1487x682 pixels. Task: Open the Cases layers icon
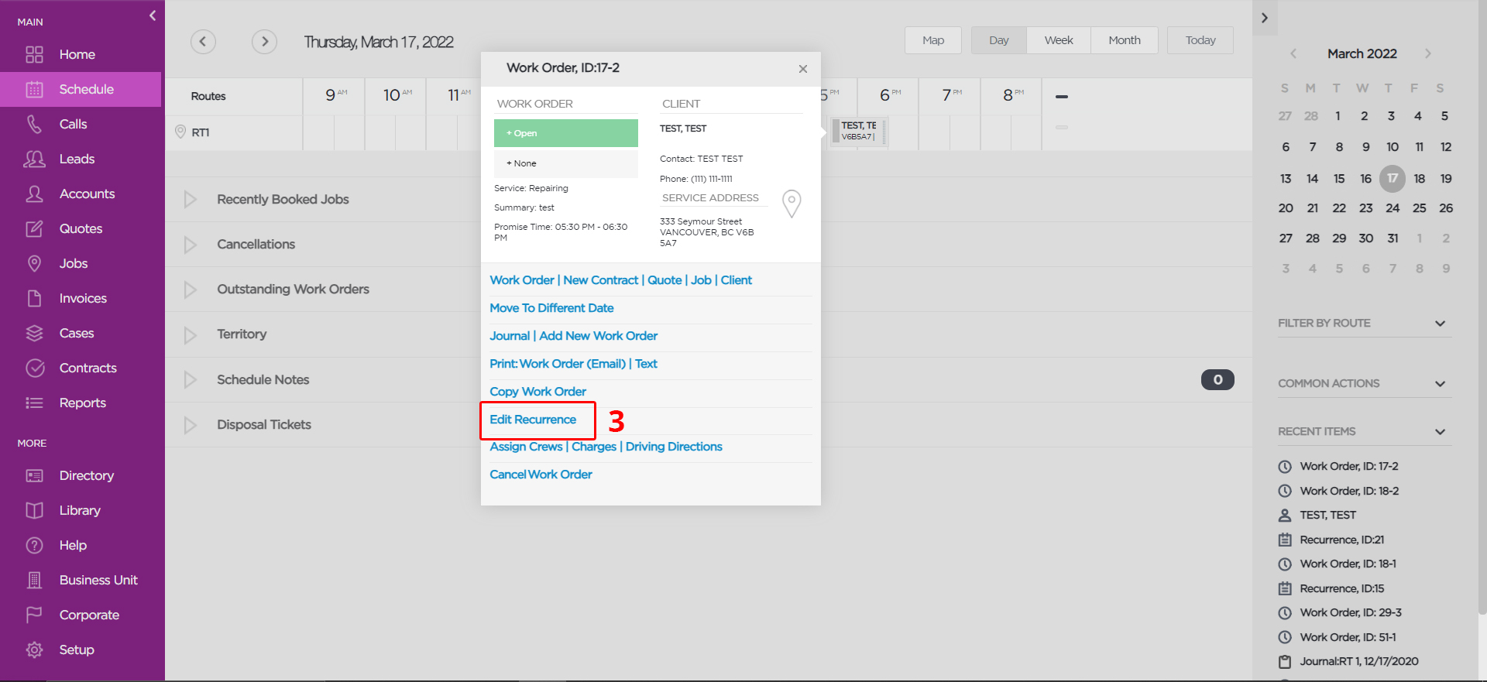pos(34,333)
